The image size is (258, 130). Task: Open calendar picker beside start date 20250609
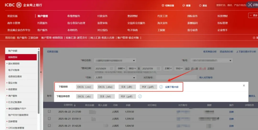tap(112, 68)
